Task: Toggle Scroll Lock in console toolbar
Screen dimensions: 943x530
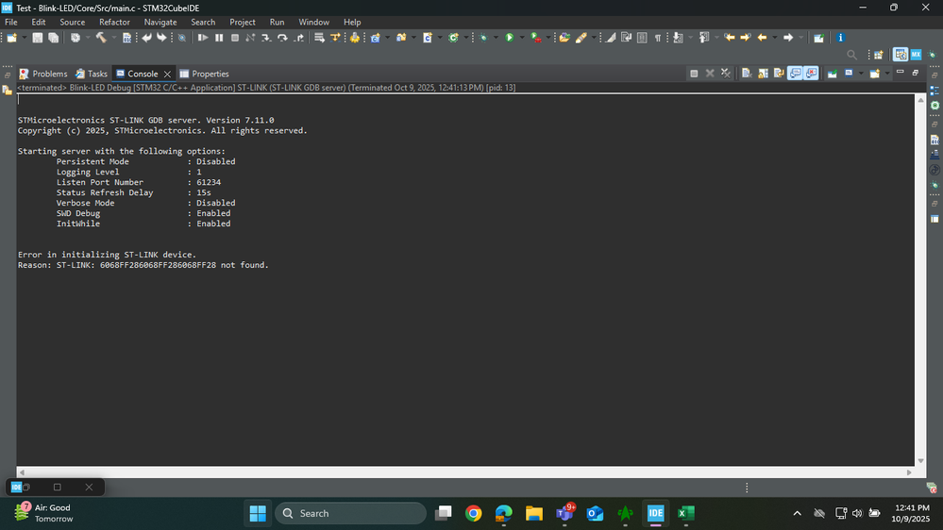Action: click(764, 74)
